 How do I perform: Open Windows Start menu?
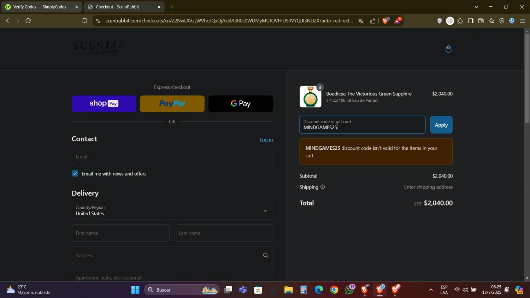pyautogui.click(x=135, y=290)
